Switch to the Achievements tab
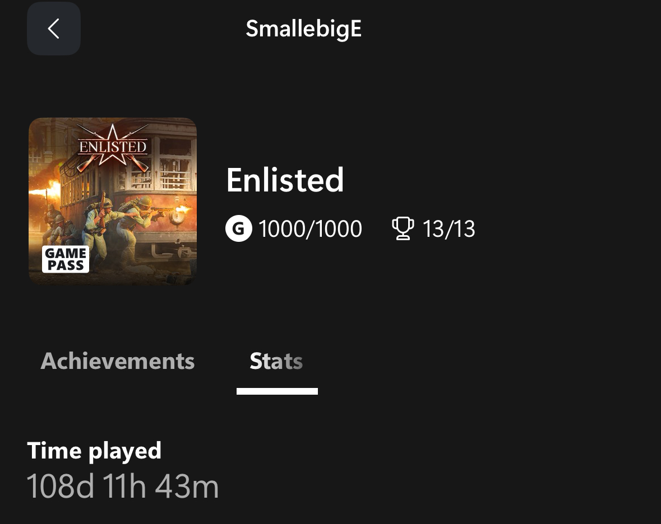This screenshot has height=524, width=661. pyautogui.click(x=118, y=361)
